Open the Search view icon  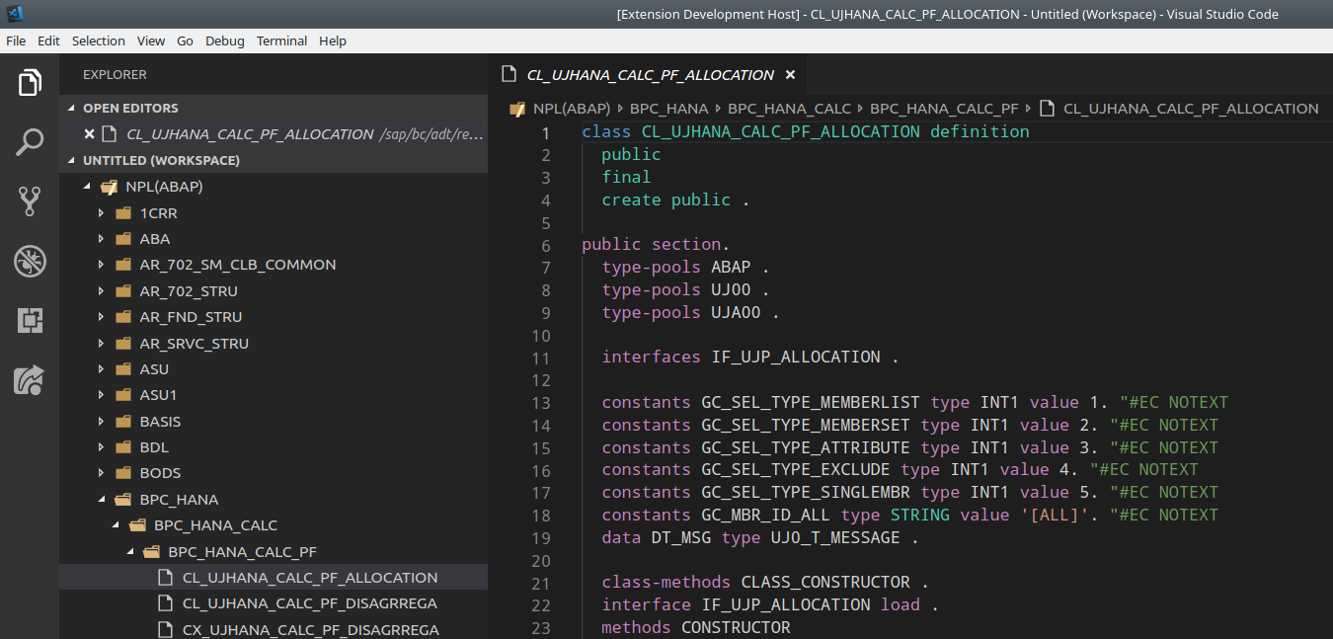tap(30, 142)
